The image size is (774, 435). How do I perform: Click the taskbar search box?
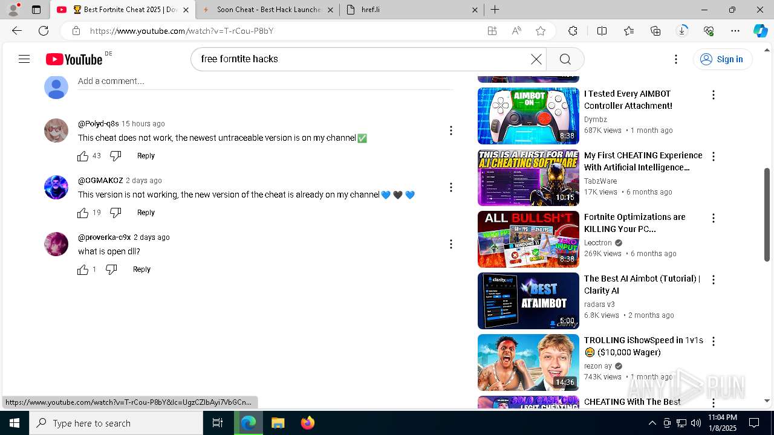[116, 423]
